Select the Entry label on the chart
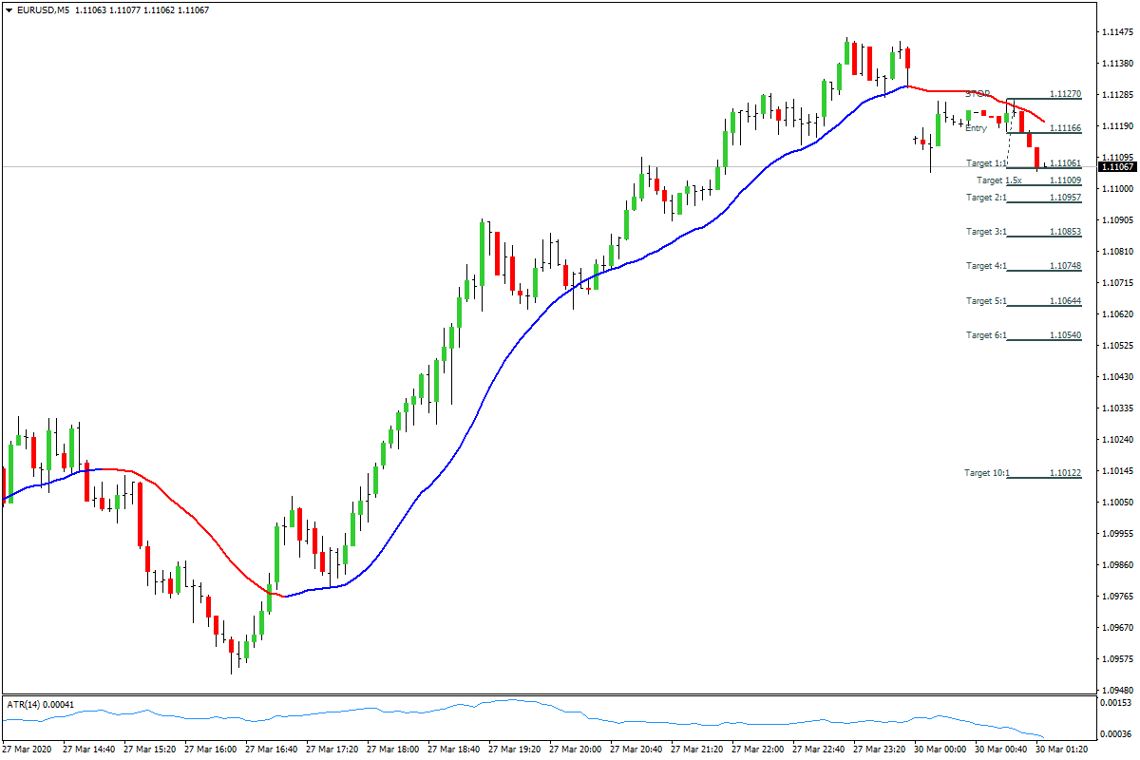 tap(976, 128)
